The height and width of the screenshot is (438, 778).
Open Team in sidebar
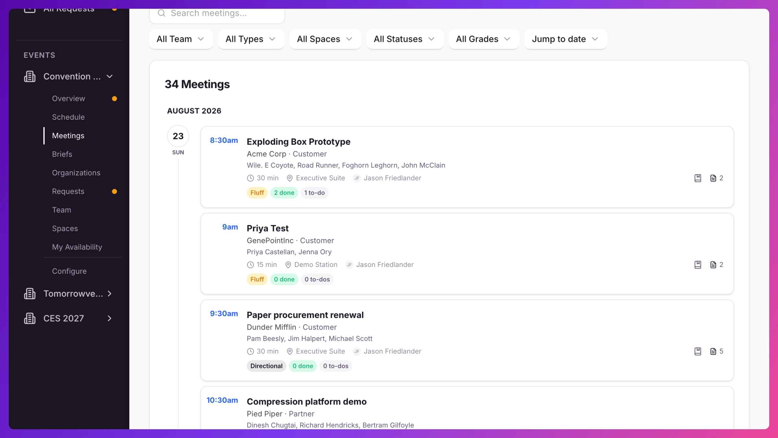(62, 210)
